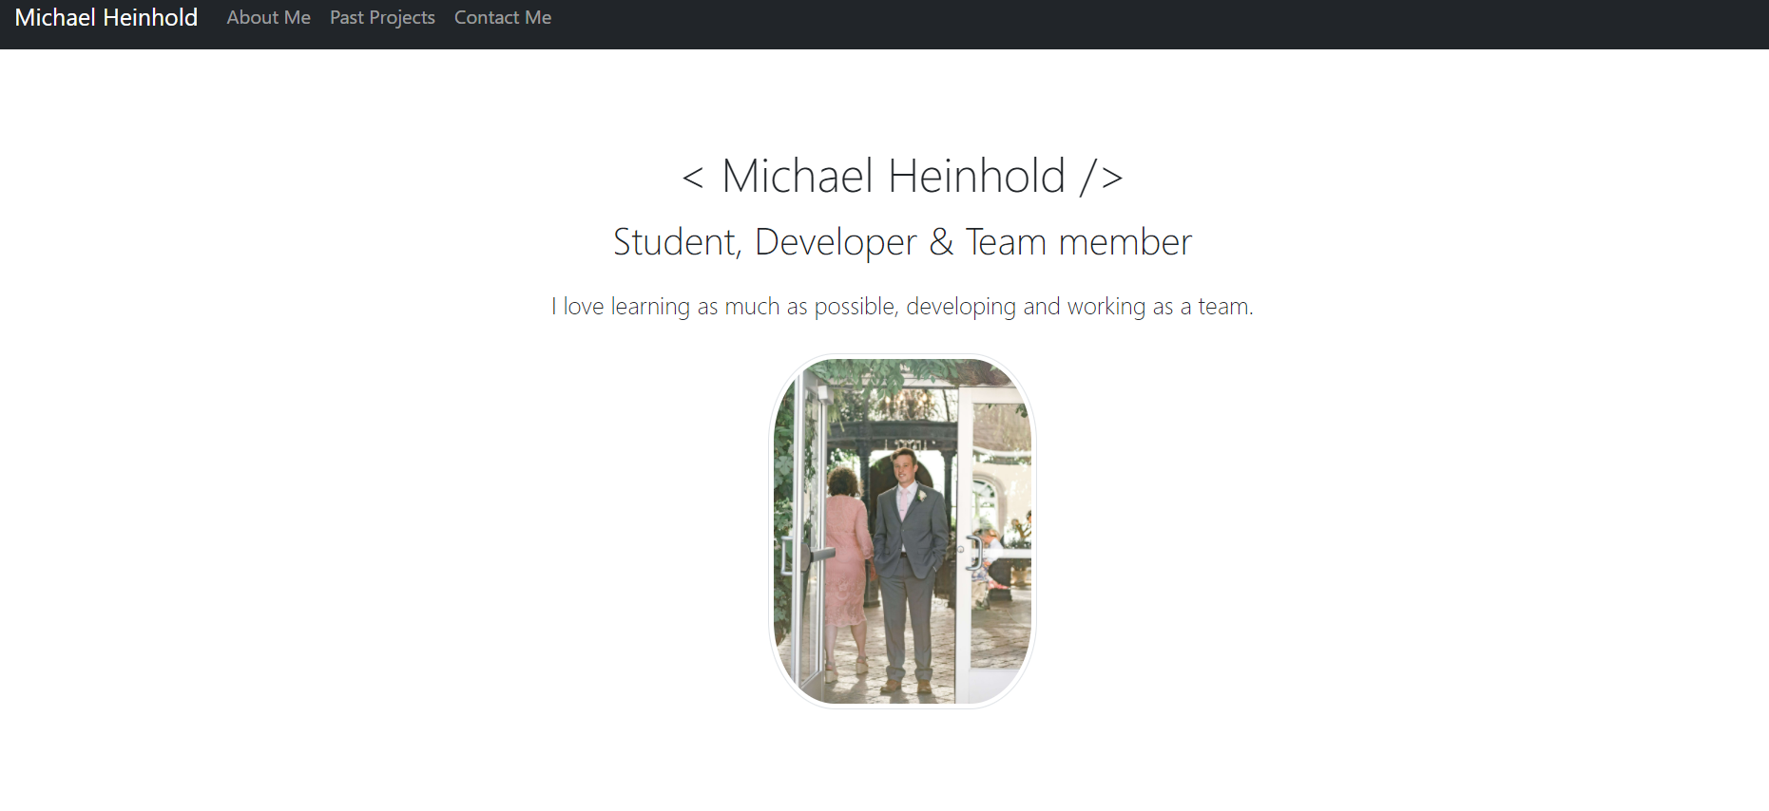Select Contact Me in the navigation bar
Screen dimensions: 1769x811
coord(503,18)
